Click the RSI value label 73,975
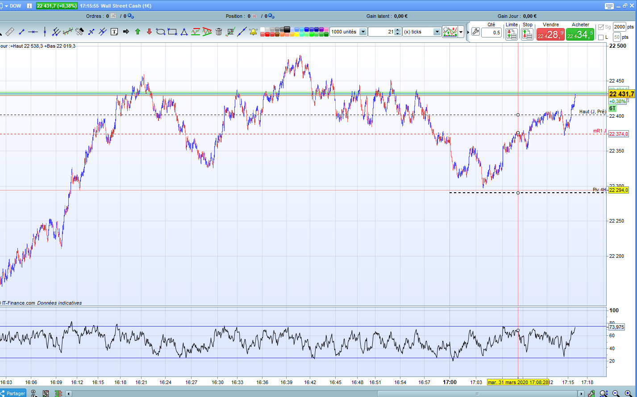Viewport: 637px width, 397px height. pos(616,327)
